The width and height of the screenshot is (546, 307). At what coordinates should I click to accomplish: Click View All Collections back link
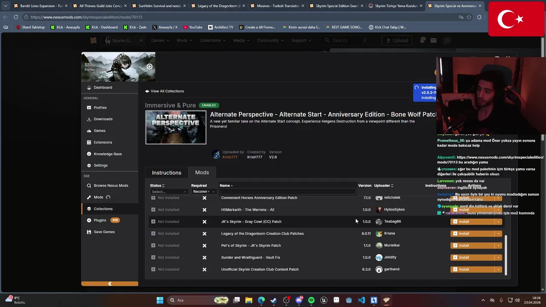tap(164, 91)
